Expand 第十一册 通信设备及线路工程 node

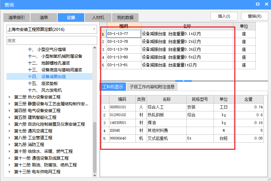click(10, 158)
